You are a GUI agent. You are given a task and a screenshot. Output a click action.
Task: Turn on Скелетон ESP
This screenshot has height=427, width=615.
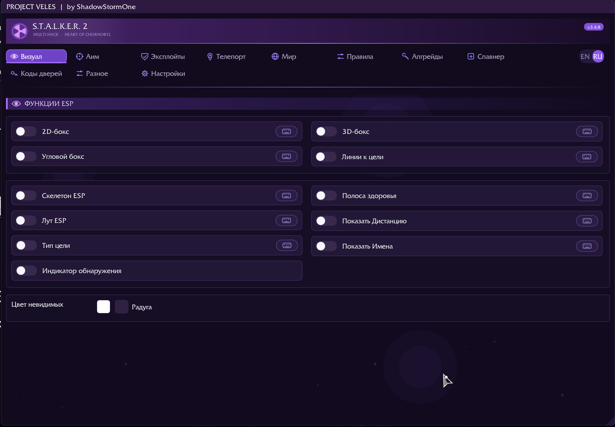tap(26, 195)
